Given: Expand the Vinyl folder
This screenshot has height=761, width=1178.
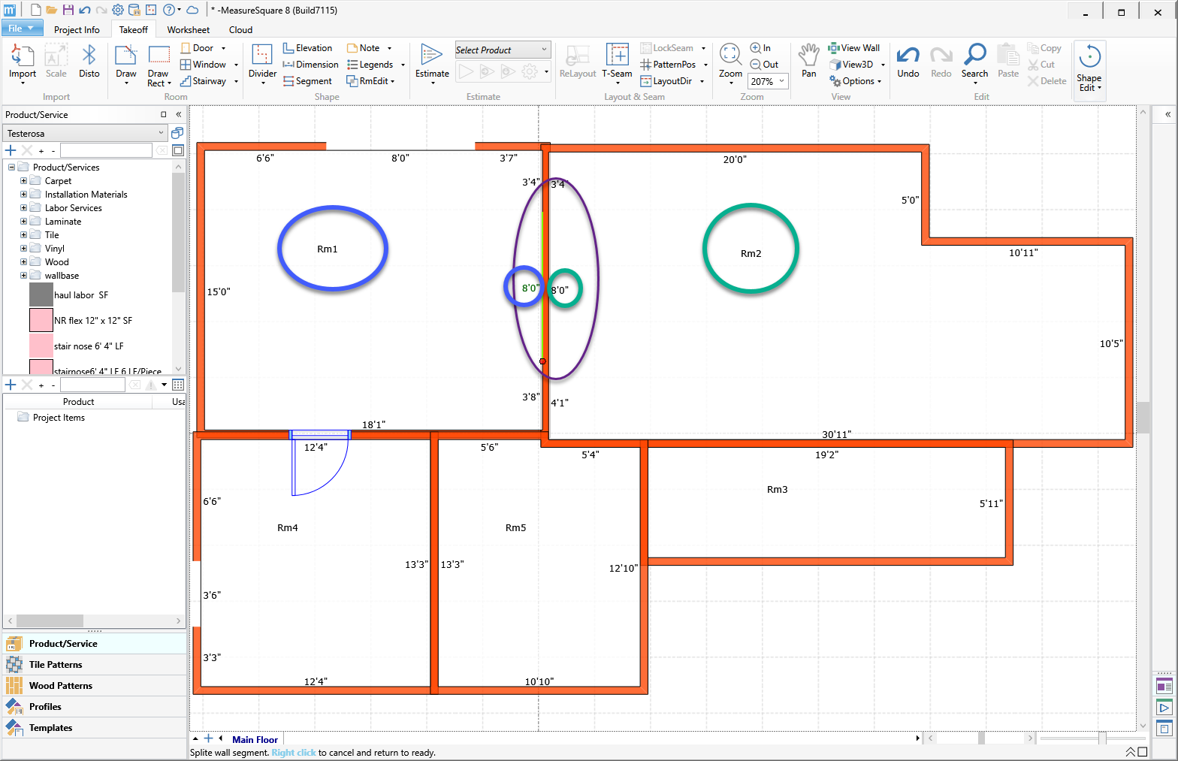Looking at the screenshot, I should click(23, 249).
